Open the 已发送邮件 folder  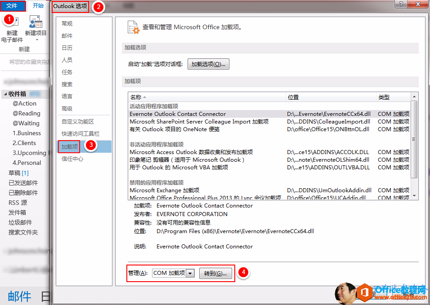[23, 183]
